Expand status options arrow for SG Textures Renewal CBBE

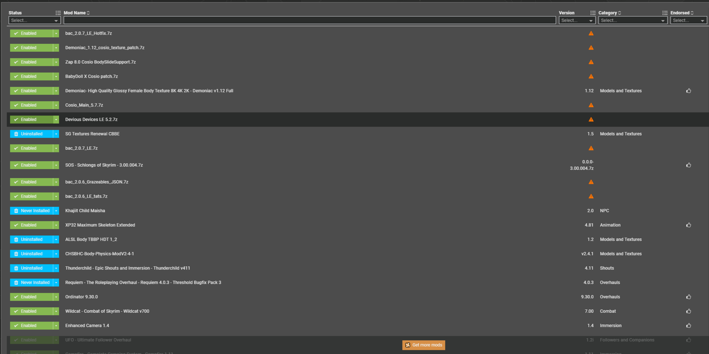click(x=56, y=134)
